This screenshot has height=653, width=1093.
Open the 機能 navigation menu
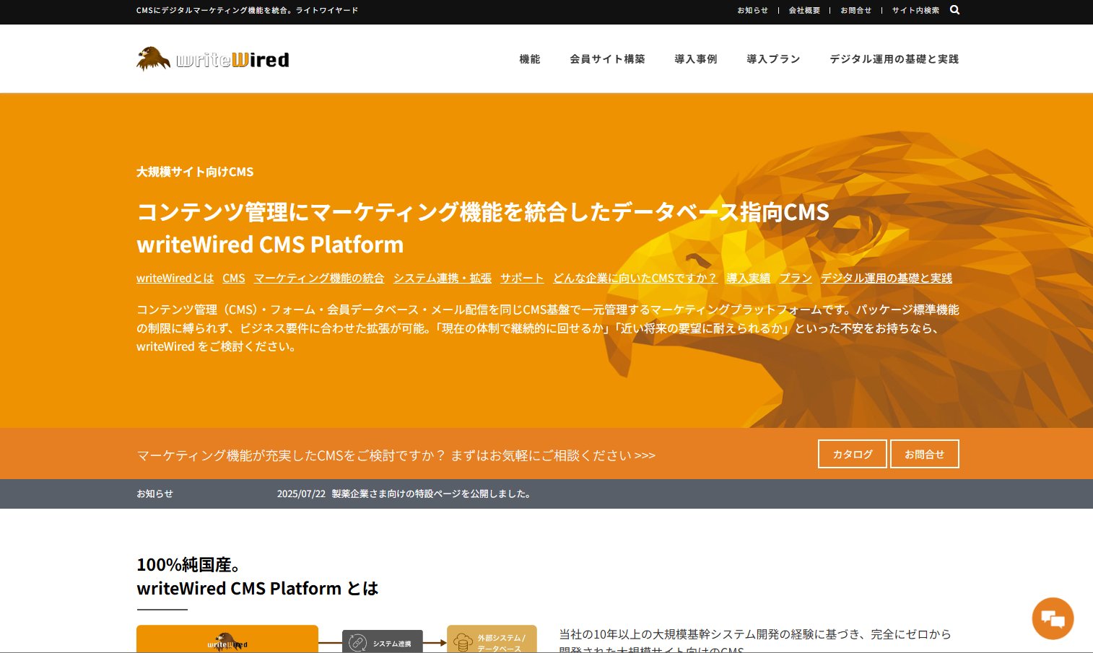(530, 59)
